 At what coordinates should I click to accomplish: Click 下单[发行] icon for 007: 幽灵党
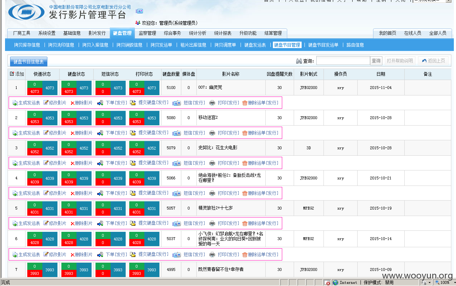click(100, 103)
